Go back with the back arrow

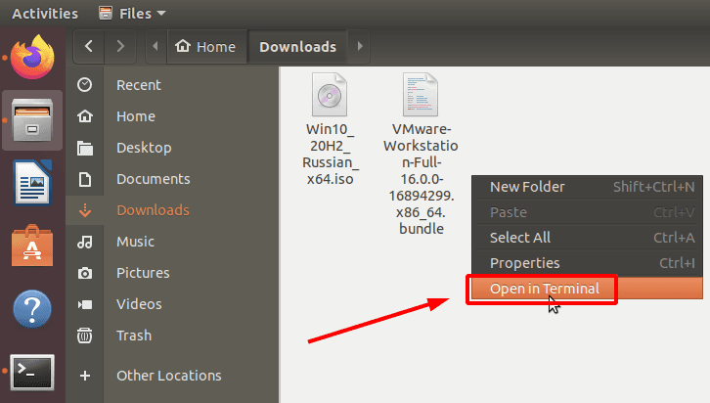click(x=89, y=46)
